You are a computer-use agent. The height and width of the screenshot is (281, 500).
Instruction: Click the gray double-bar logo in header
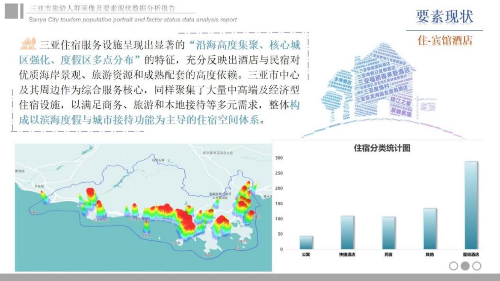pyautogui.click(x=14, y=11)
